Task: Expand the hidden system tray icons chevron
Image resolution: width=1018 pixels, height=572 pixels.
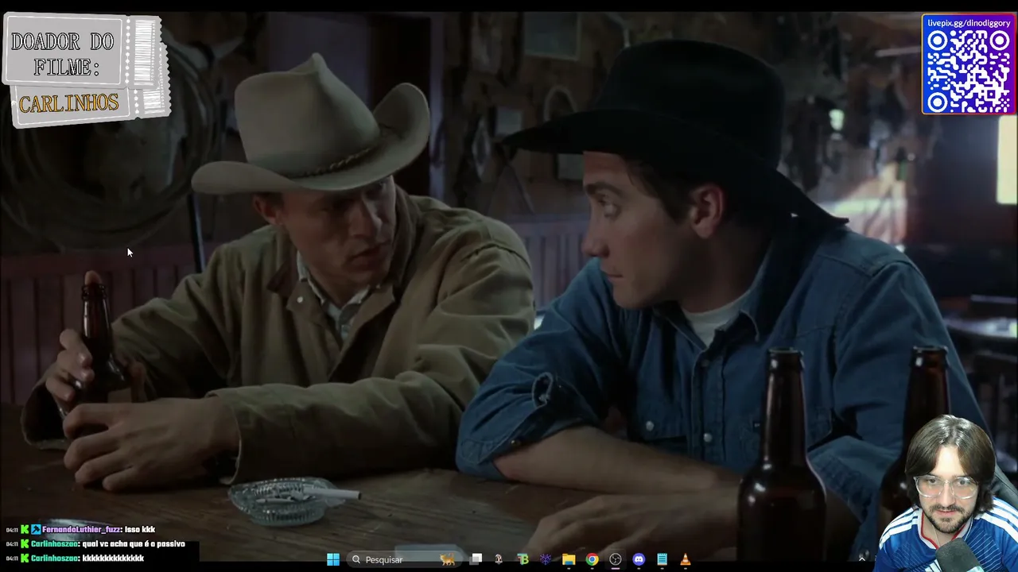Action: (861, 559)
